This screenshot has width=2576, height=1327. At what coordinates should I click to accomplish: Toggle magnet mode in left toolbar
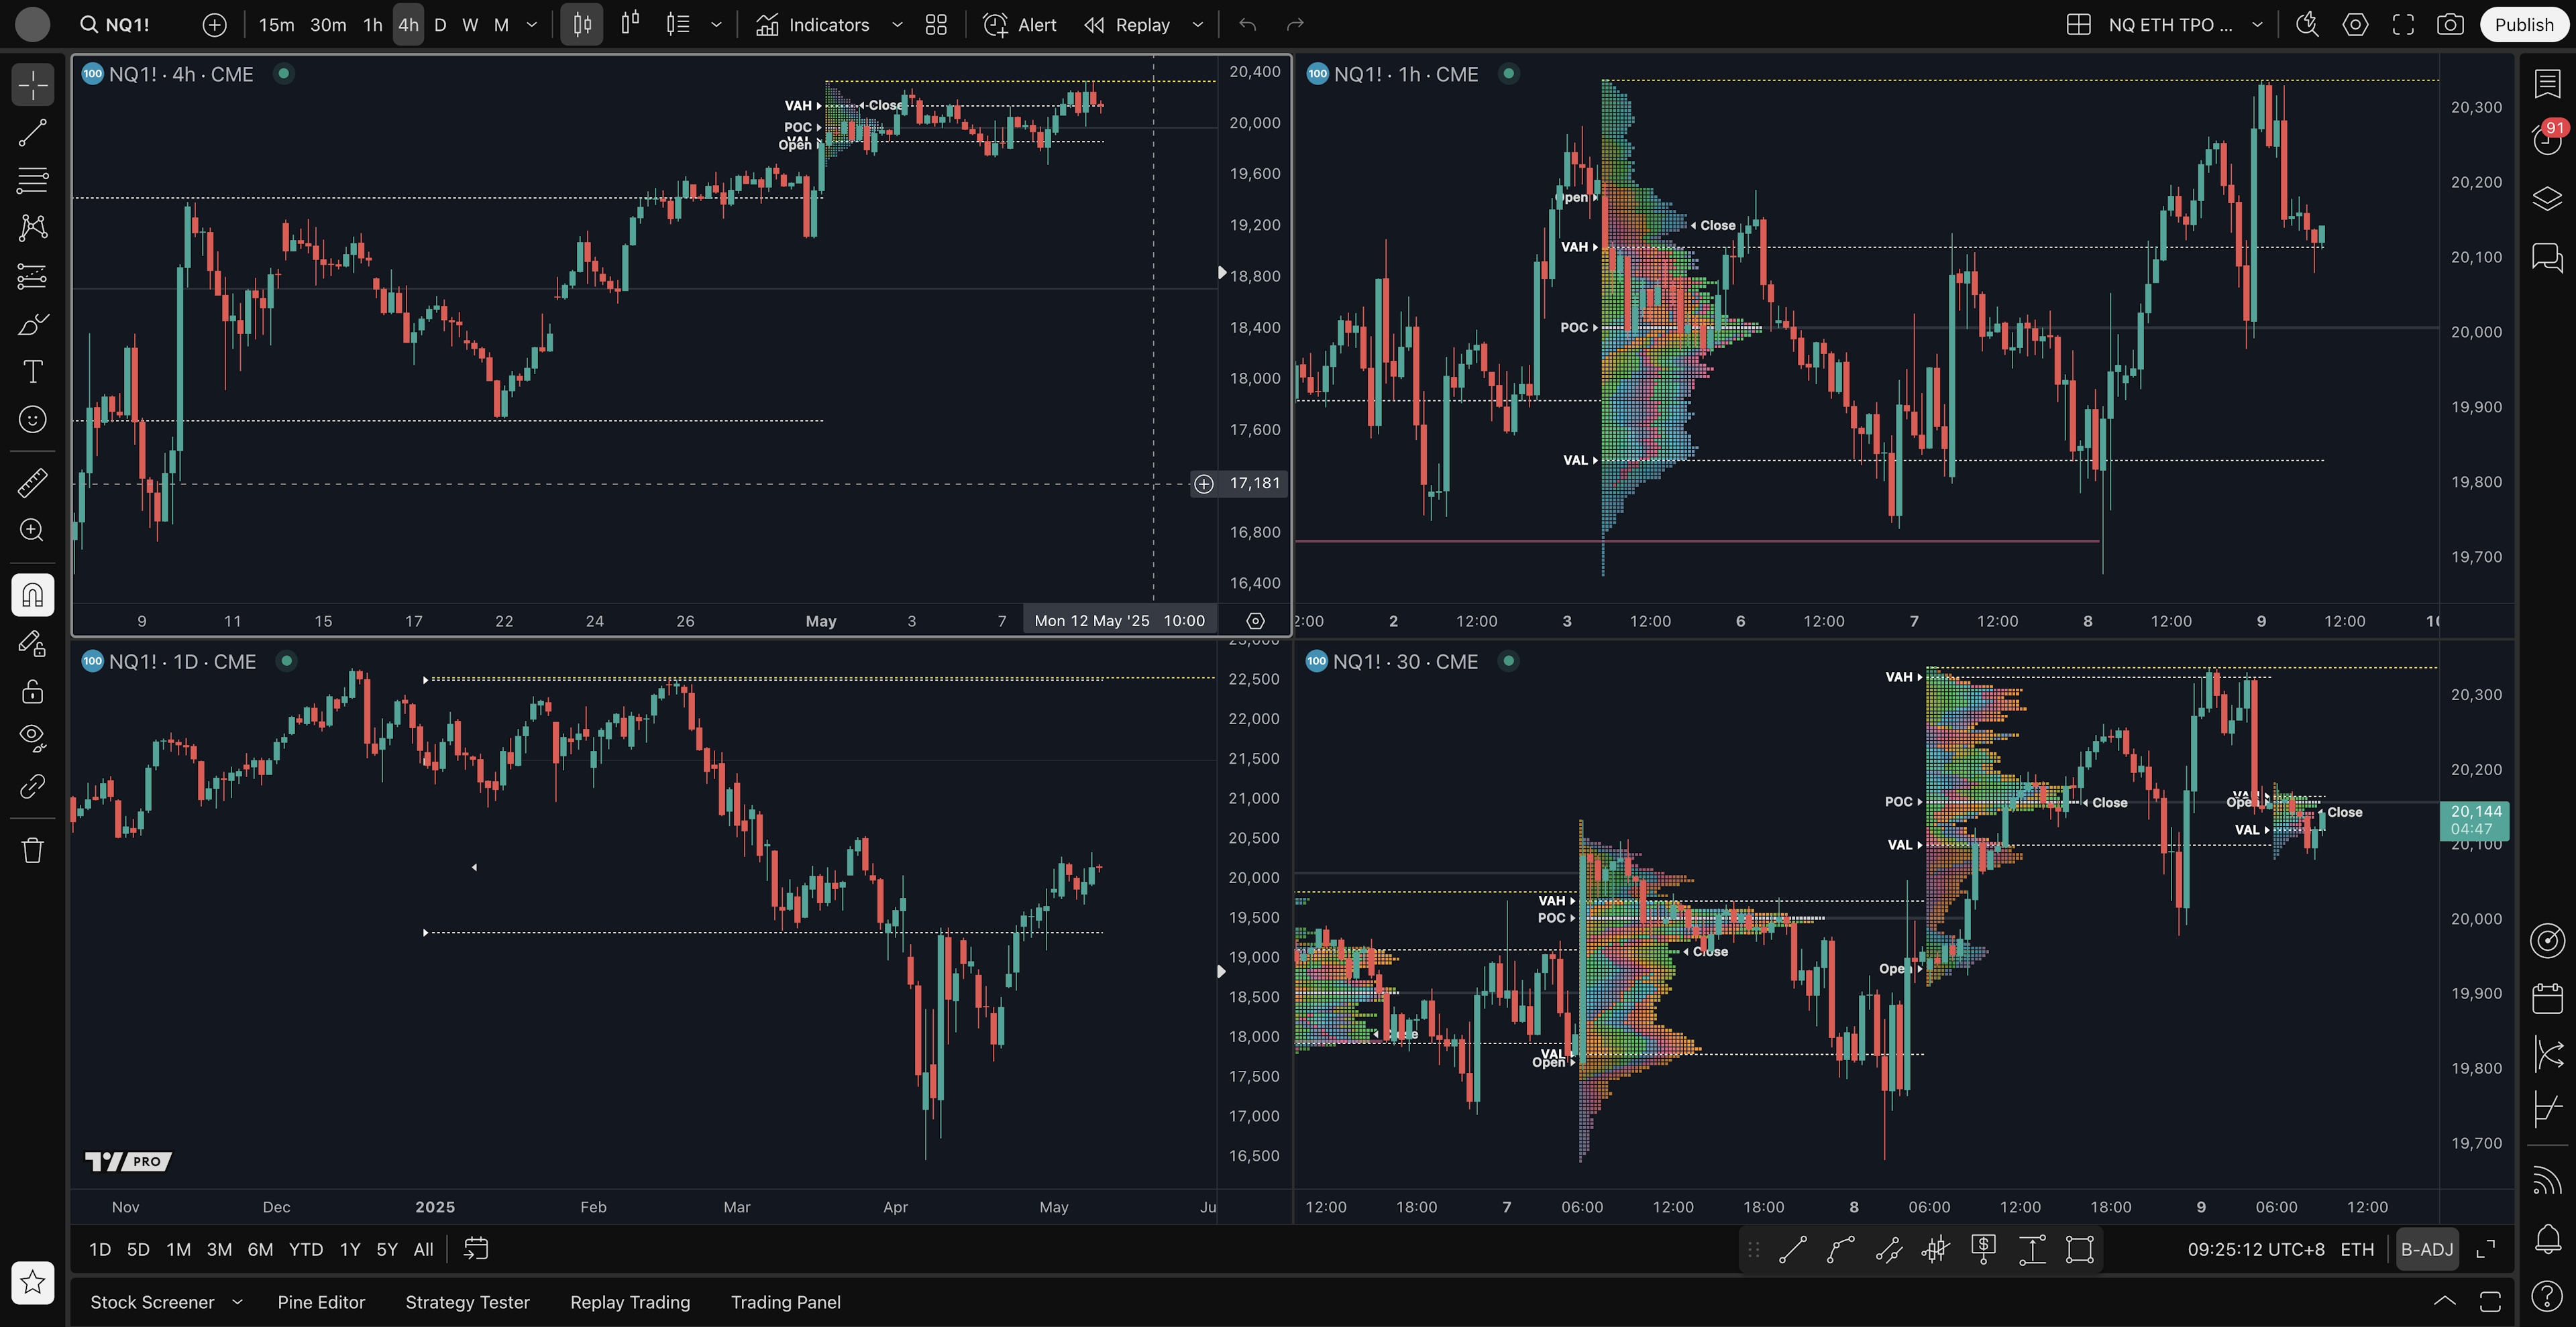[x=32, y=595]
